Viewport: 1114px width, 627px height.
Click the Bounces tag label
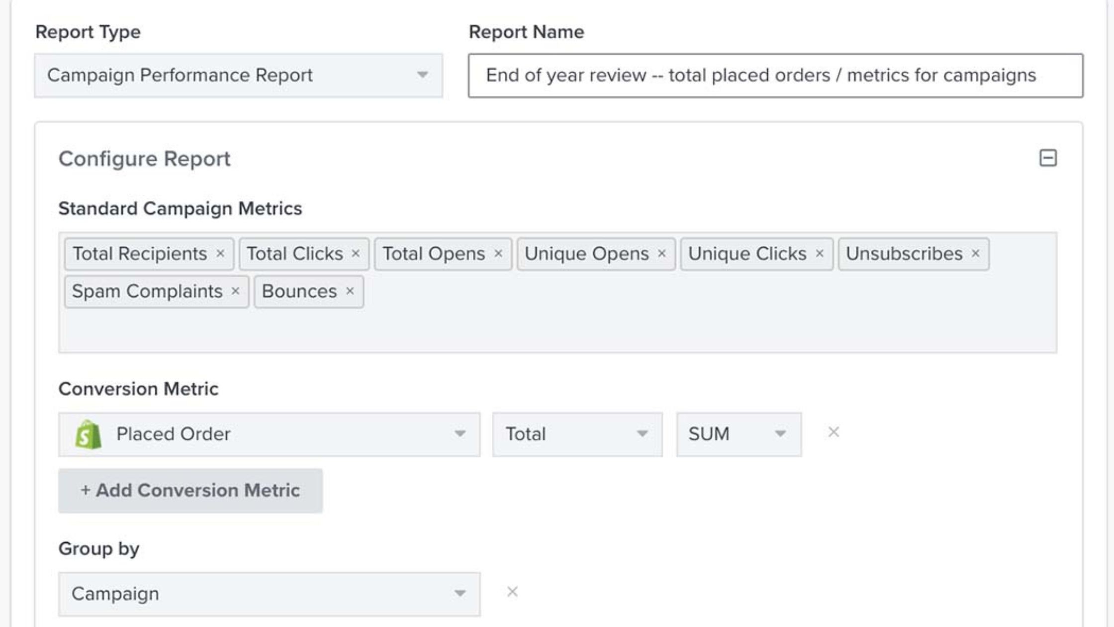pos(299,292)
